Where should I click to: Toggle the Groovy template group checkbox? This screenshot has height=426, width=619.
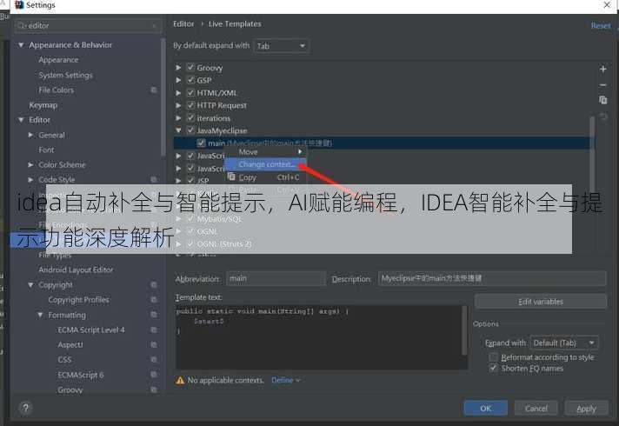click(190, 68)
